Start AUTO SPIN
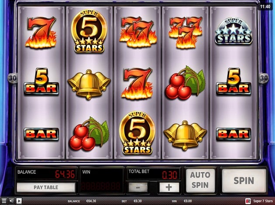 pyautogui.click(x=200, y=181)
